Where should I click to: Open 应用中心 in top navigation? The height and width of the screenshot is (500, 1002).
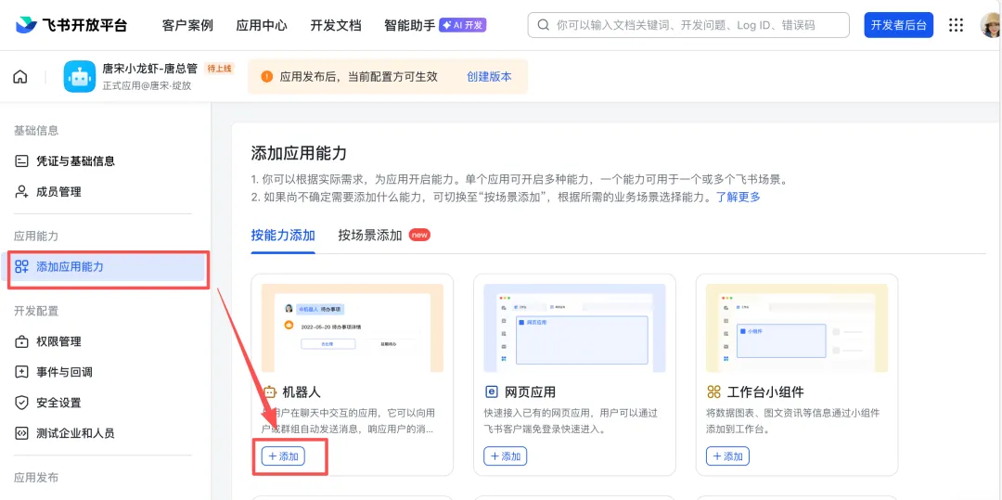[x=262, y=26]
